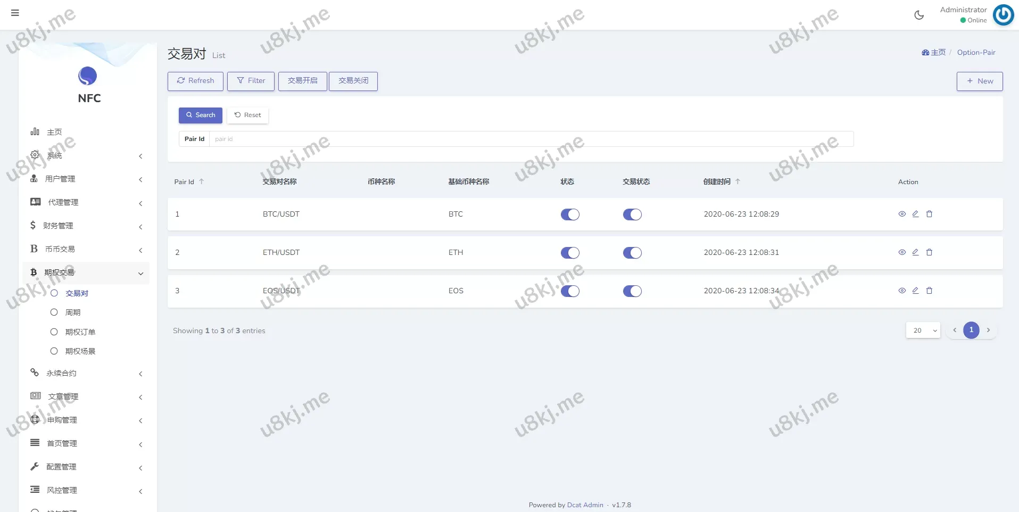The image size is (1019, 512).
Task: Delete the EOS/USDT pair row
Action: 929,291
